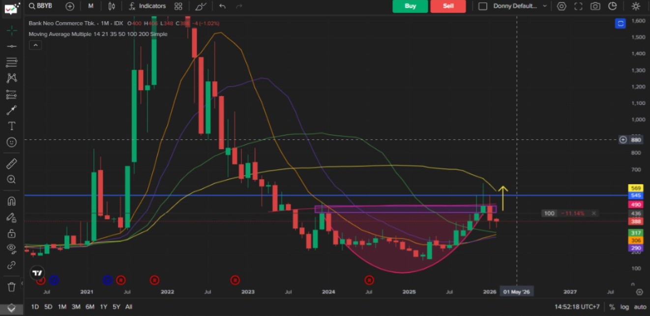Screen dimensions: 650x316
Task: Toggle the light/dark theme sun icon
Action: pos(636,6)
